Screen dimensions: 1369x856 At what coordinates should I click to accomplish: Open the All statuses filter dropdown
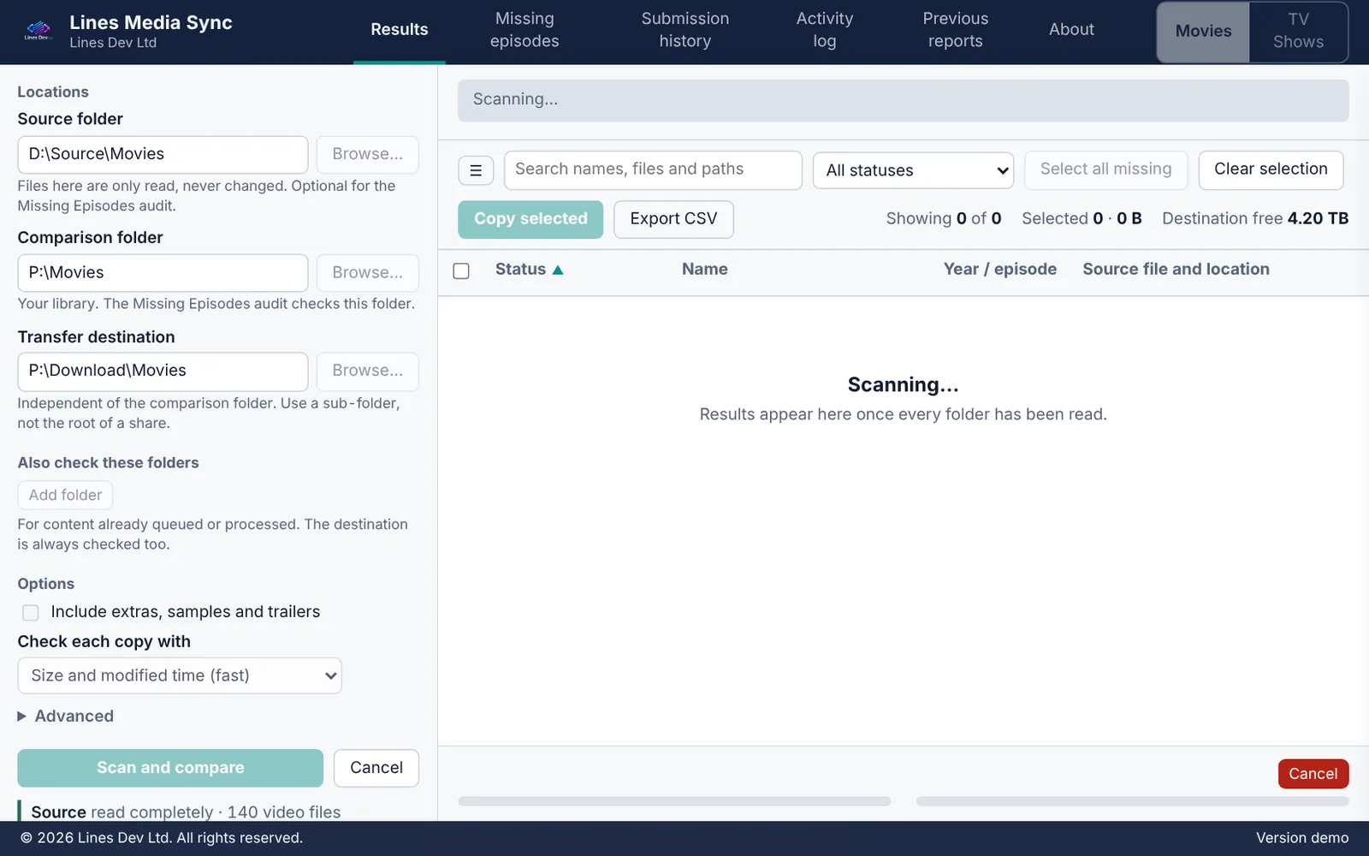913,170
